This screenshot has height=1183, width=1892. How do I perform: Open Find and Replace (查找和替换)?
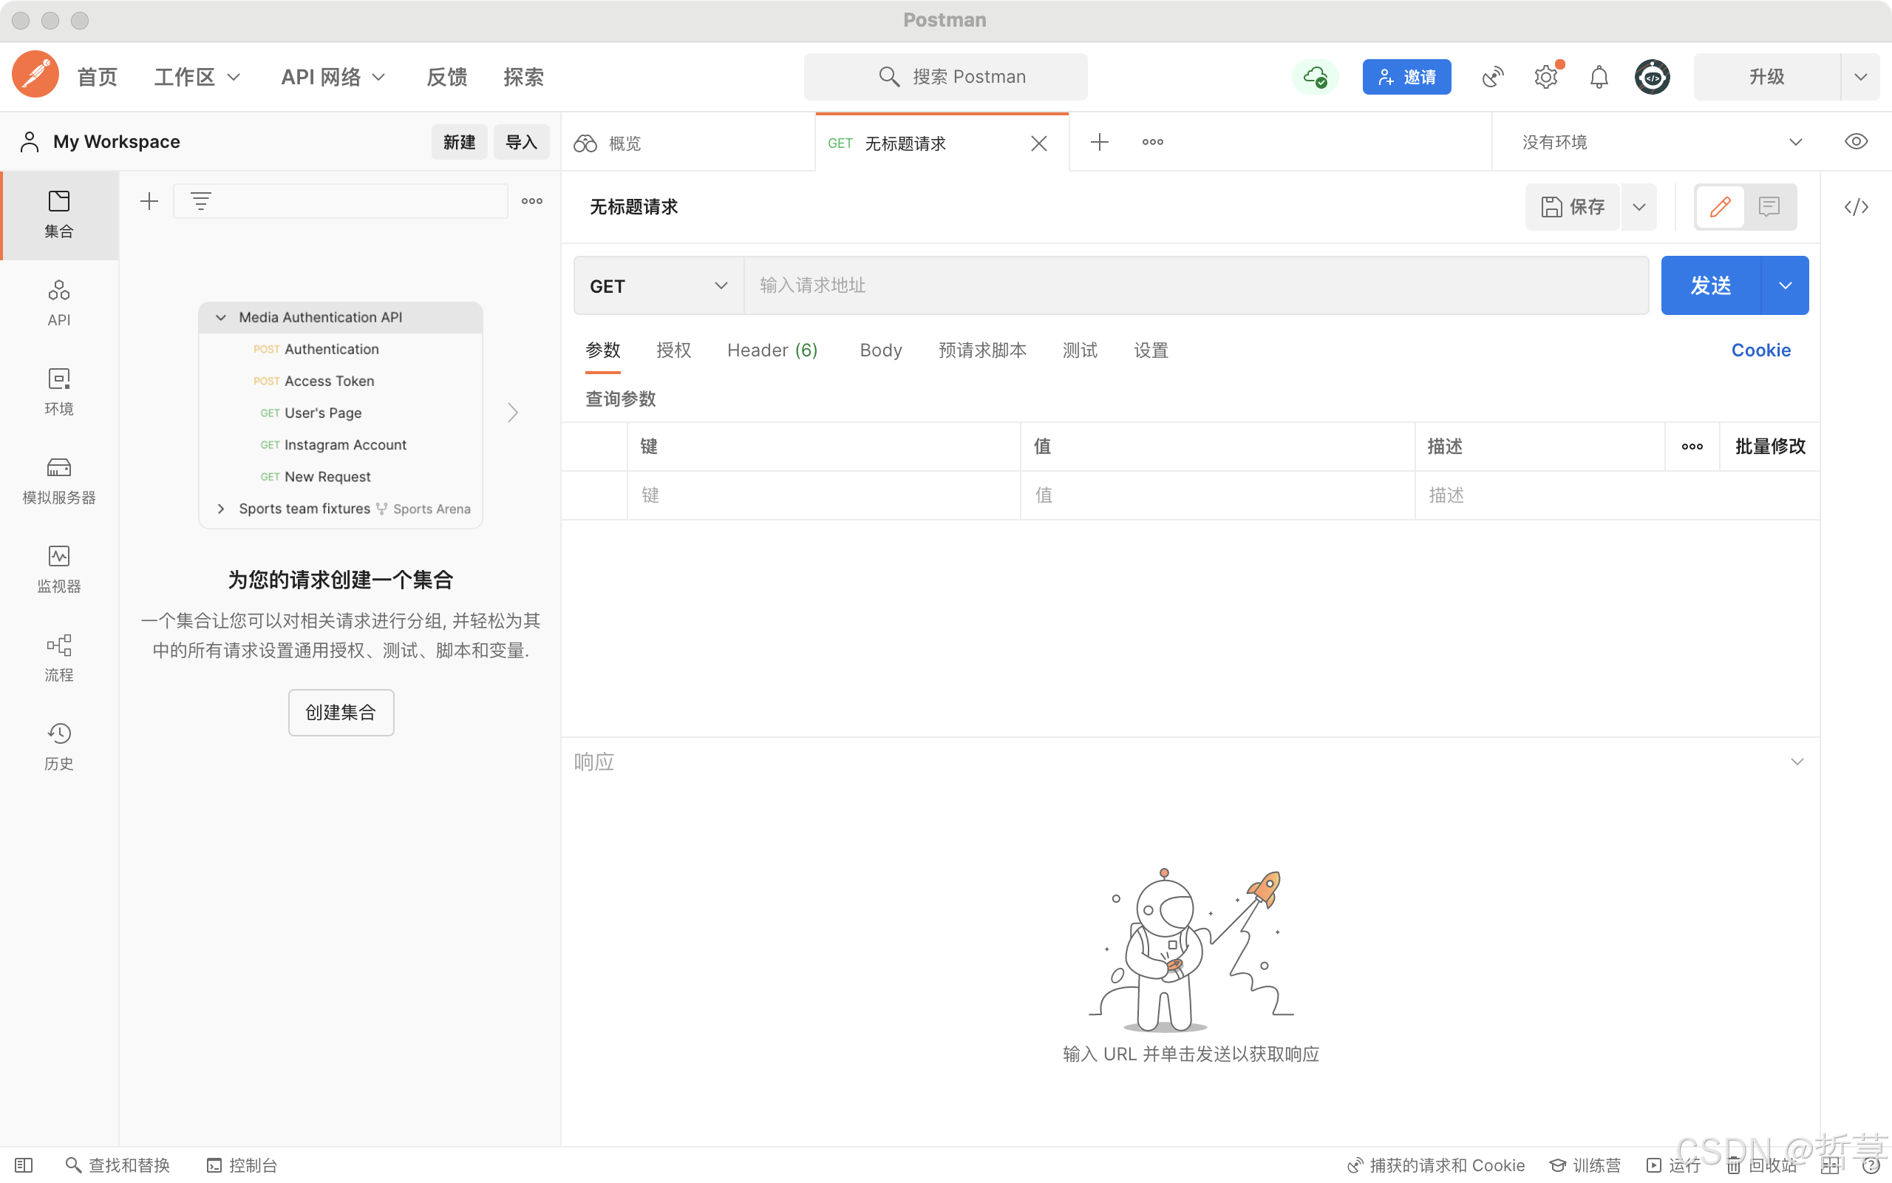pos(118,1165)
